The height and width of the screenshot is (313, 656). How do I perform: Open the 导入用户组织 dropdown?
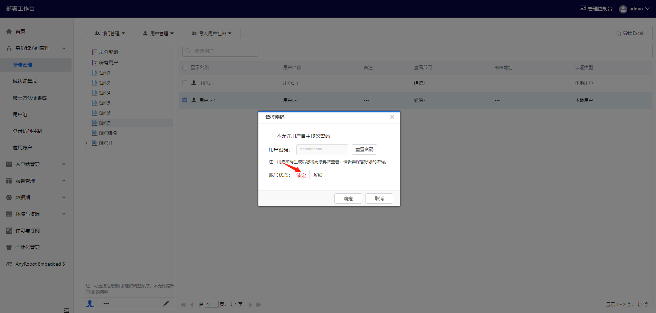coord(211,34)
